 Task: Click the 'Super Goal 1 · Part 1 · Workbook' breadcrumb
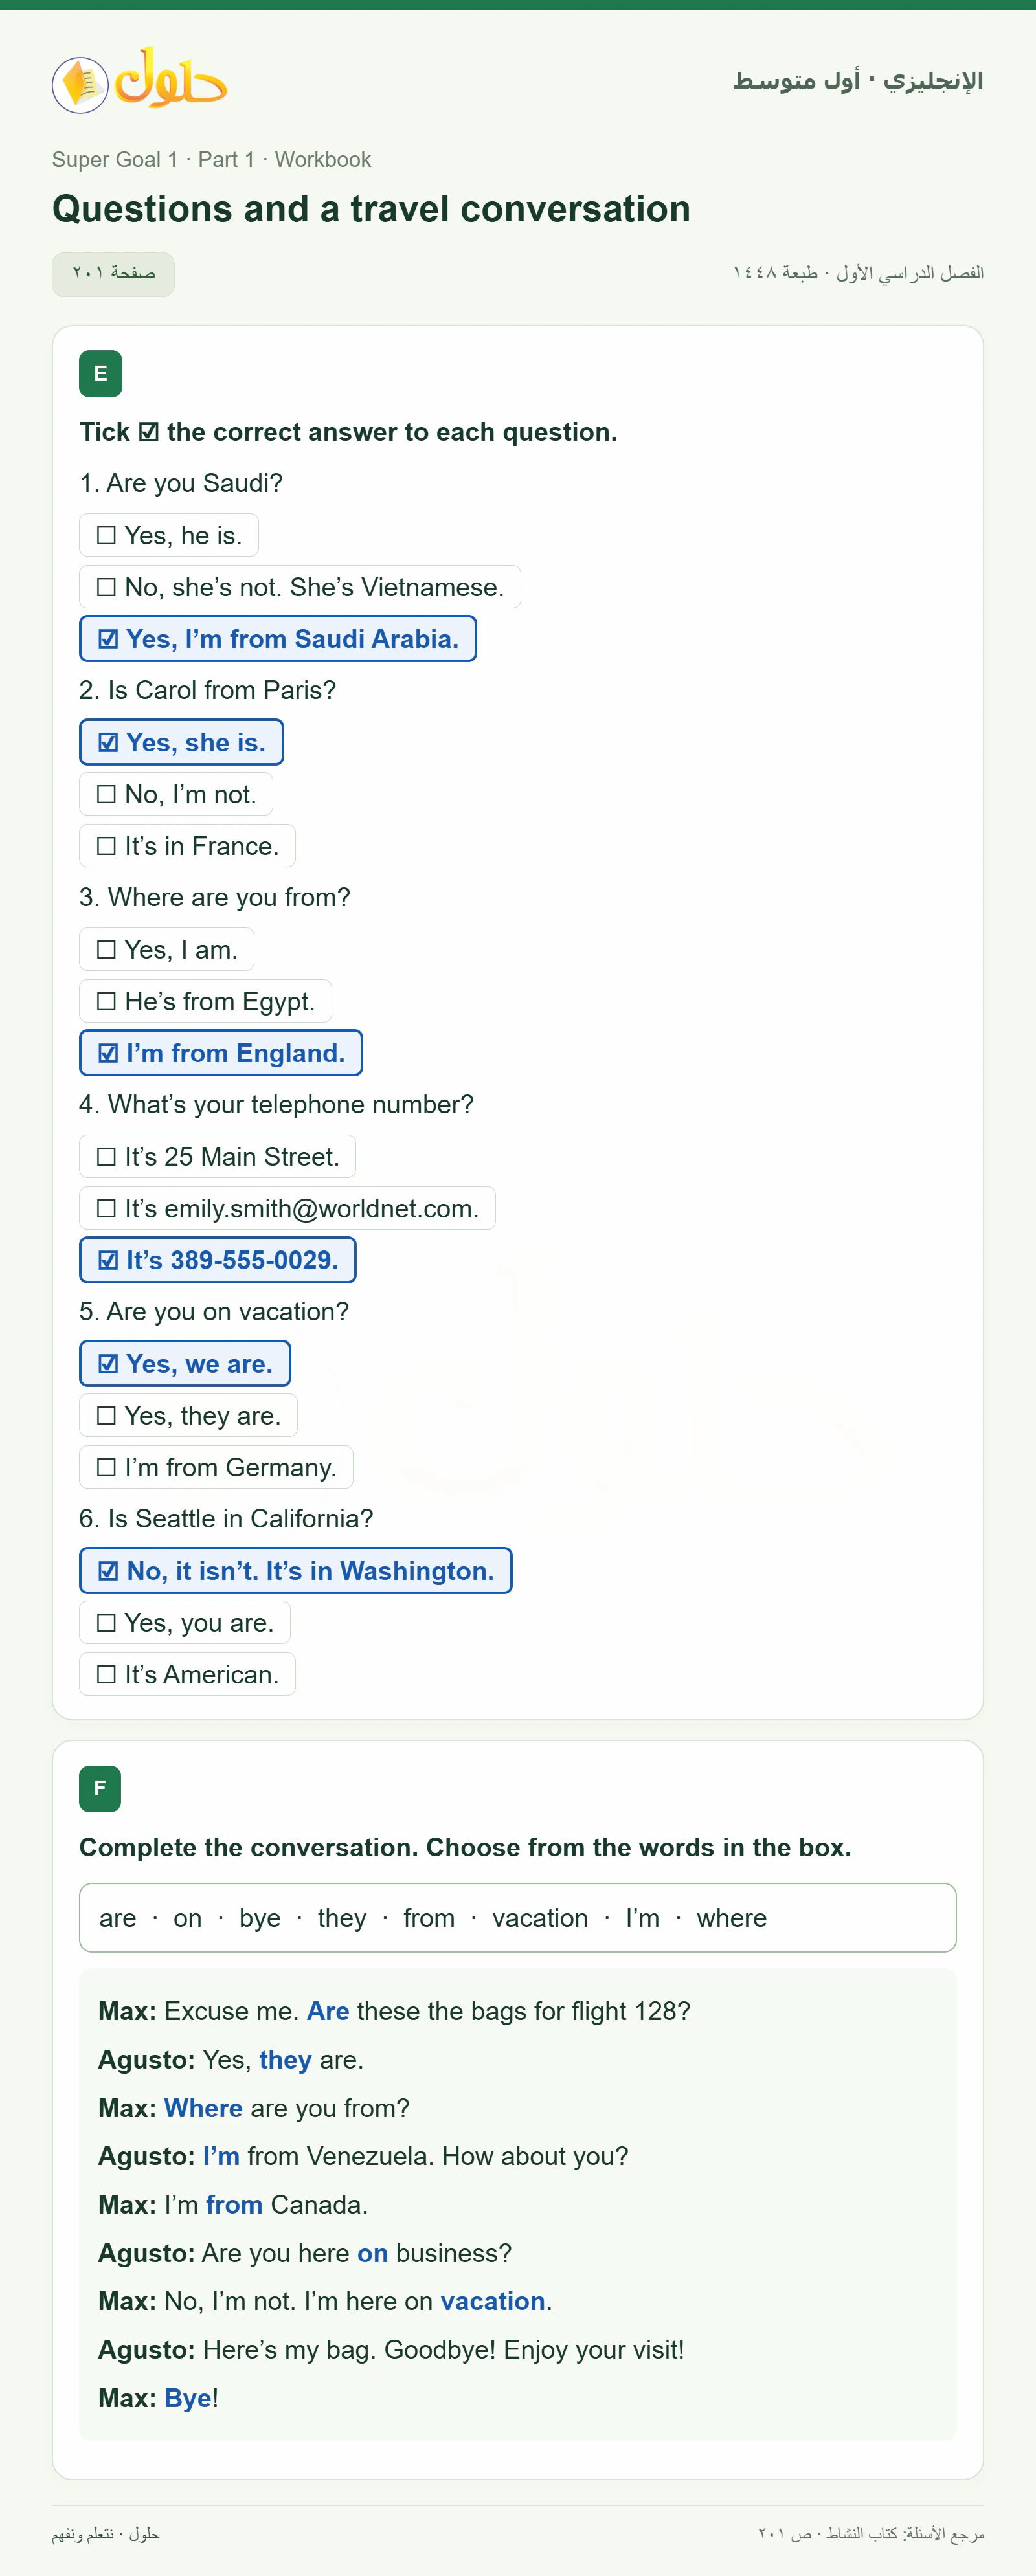(211, 160)
